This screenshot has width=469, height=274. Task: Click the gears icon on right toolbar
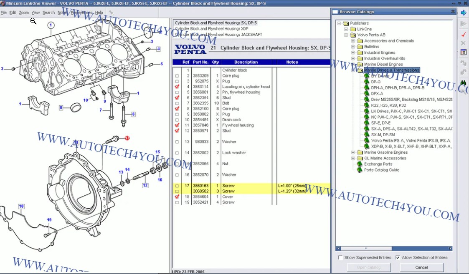click(463, 62)
